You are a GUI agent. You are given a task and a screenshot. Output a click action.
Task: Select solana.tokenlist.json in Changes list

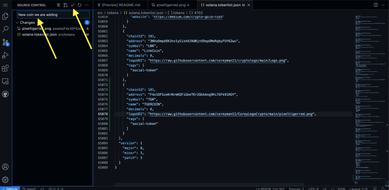(53, 34)
